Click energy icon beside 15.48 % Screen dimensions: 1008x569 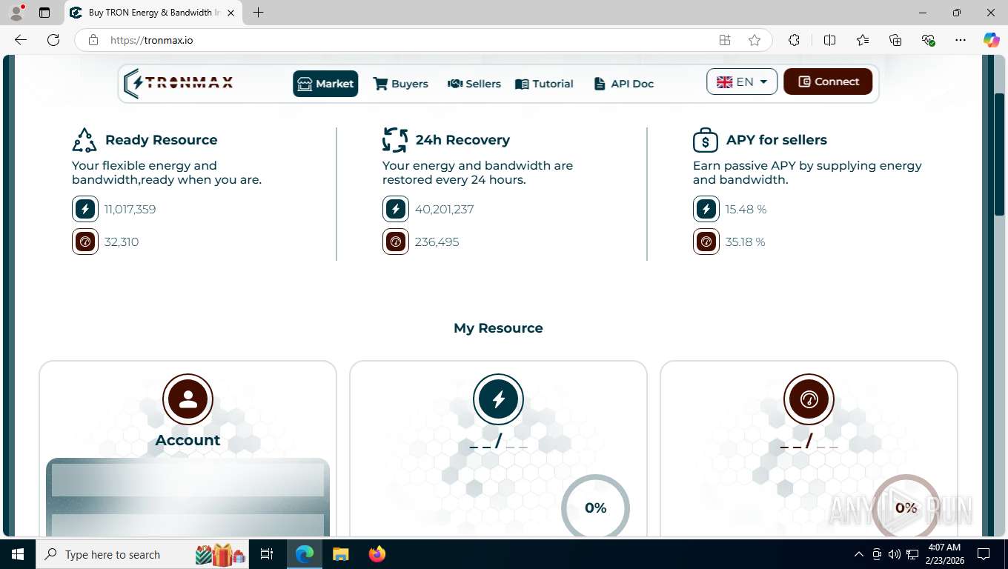click(x=706, y=209)
